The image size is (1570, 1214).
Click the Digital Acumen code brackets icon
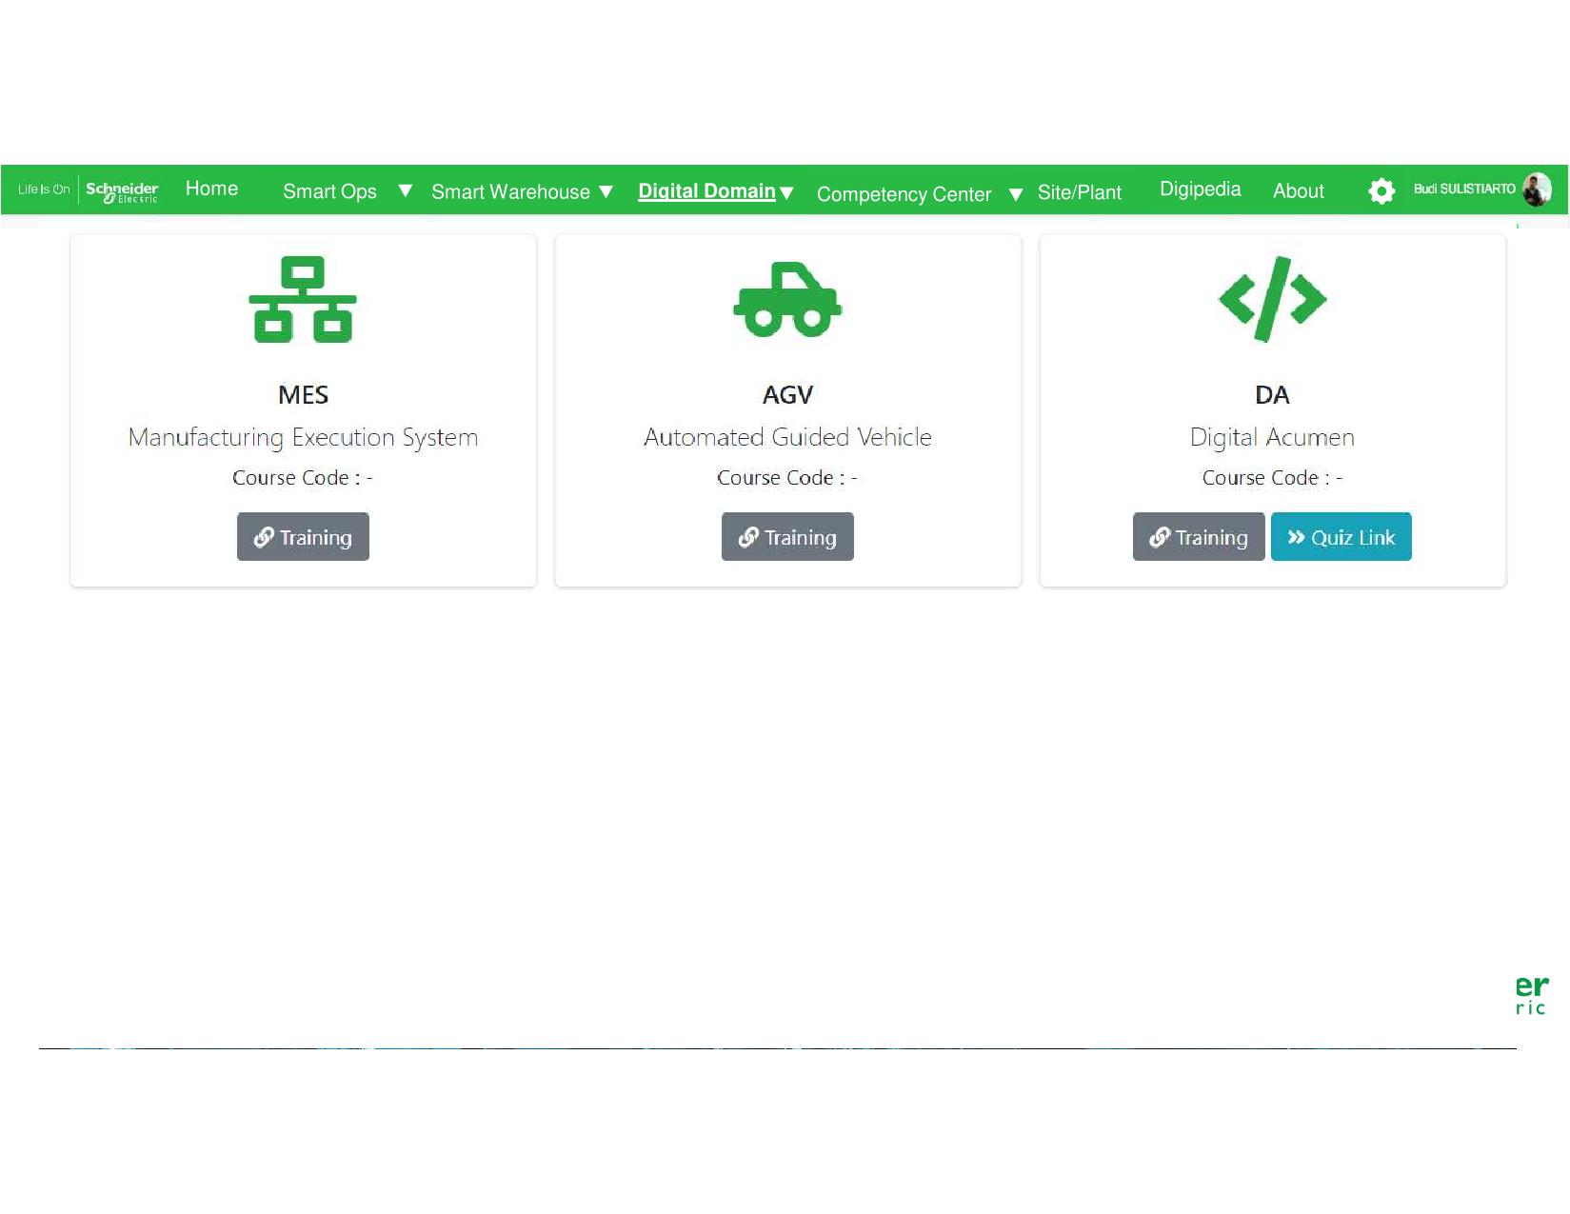[1272, 299]
